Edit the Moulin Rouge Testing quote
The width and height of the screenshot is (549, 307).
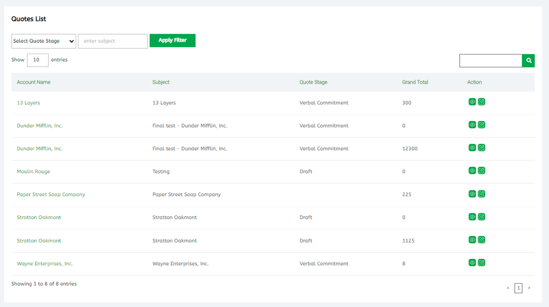(x=482, y=171)
